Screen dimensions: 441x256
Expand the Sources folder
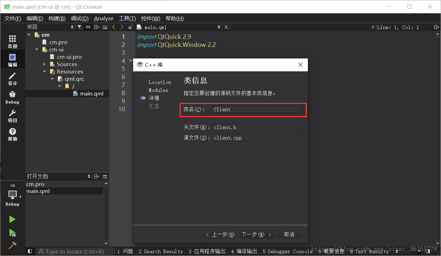point(44,64)
